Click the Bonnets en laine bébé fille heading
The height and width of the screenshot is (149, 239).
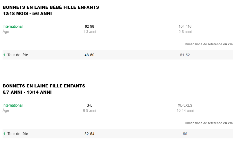(x=51, y=8)
